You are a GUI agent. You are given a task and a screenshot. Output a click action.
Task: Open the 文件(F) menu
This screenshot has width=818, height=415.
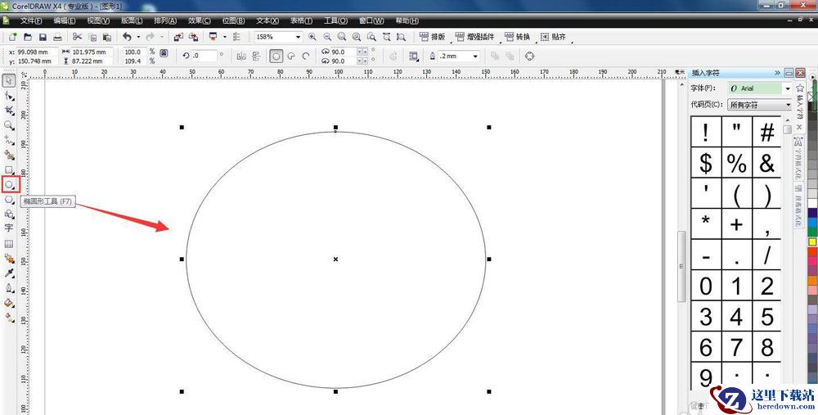[31, 21]
